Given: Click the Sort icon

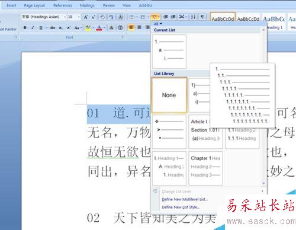Looking at the screenshot, I should (193, 17).
